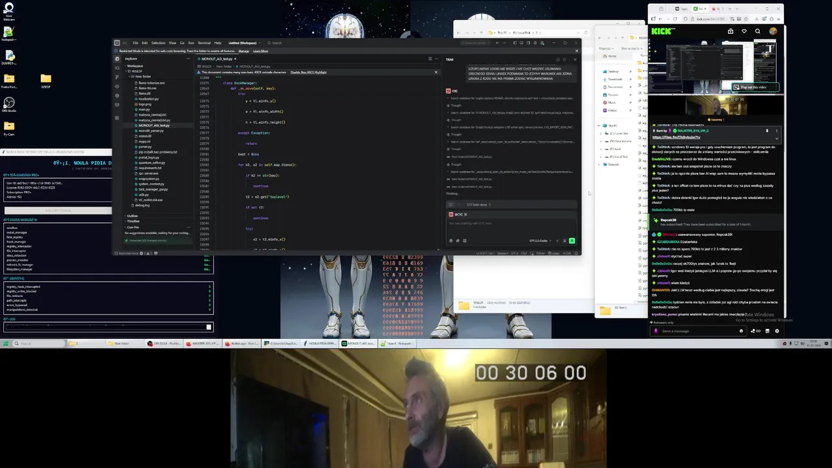Click the heart icon in Kick header

tap(744, 31)
